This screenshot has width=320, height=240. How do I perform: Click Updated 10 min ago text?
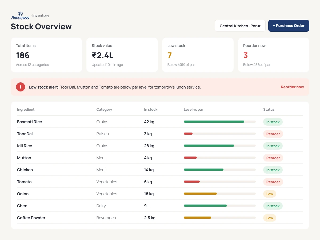[107, 65]
